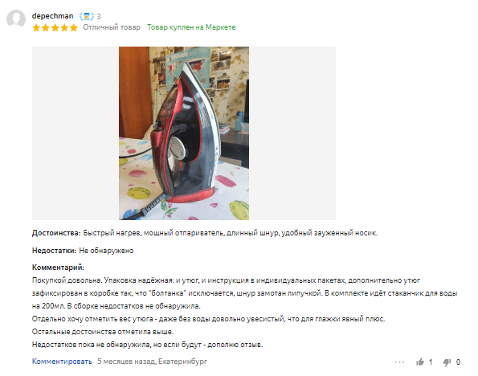This screenshot has width=478, height=376.
Task: Click the 'Комментарий' heading
Action: pyautogui.click(x=58, y=268)
